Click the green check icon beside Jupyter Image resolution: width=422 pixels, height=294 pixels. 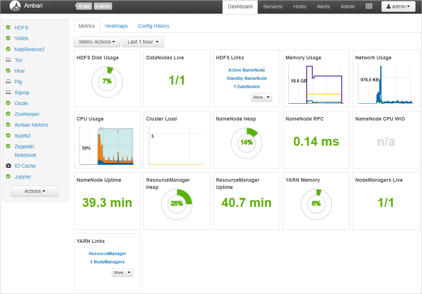[x=8, y=176]
